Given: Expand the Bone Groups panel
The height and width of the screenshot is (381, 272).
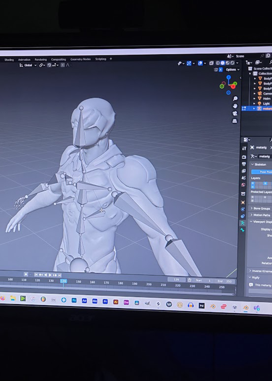Looking at the screenshot, I should (261, 208).
